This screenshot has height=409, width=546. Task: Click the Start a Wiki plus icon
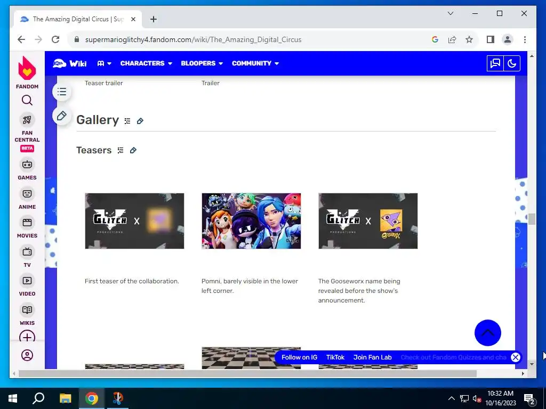click(27, 336)
